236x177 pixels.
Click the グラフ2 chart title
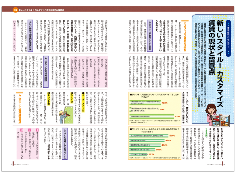click(x=155, y=129)
